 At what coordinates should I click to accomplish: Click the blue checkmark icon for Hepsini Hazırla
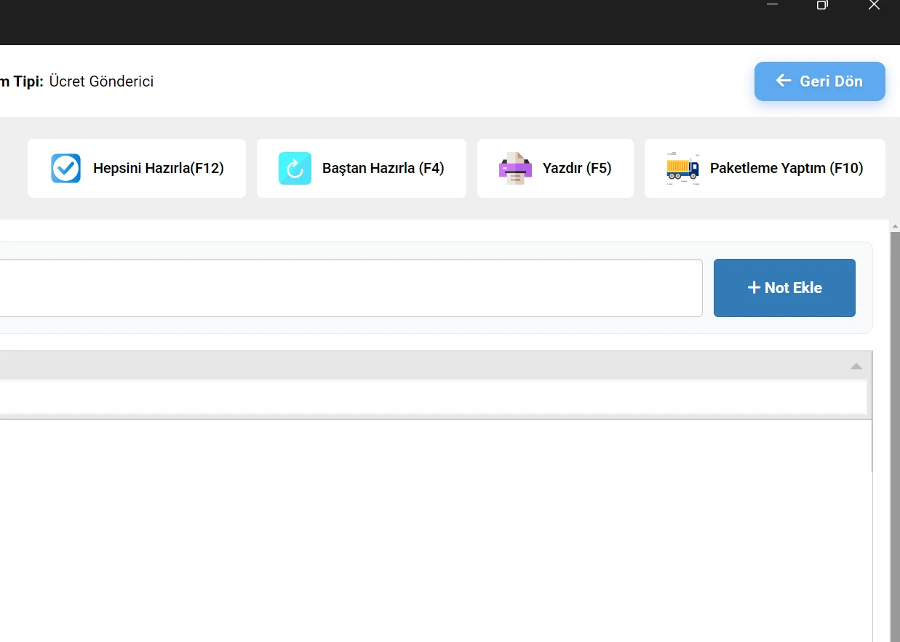pos(65,168)
